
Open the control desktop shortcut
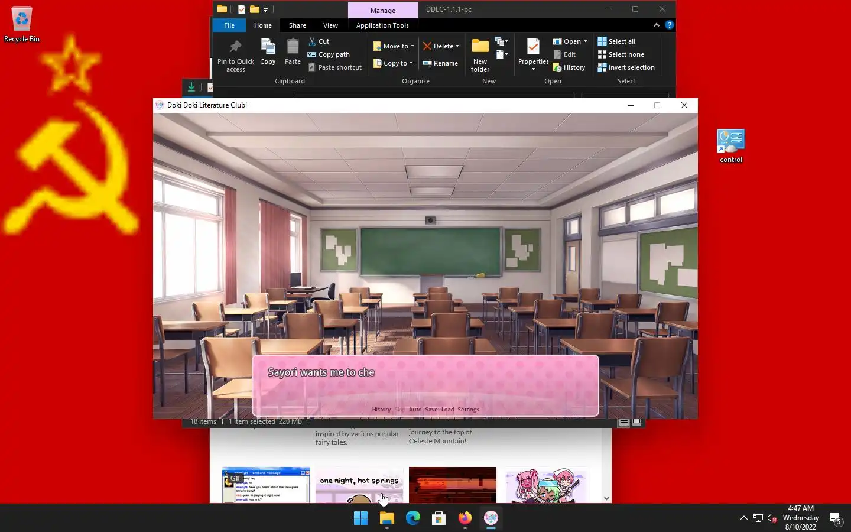(731, 146)
